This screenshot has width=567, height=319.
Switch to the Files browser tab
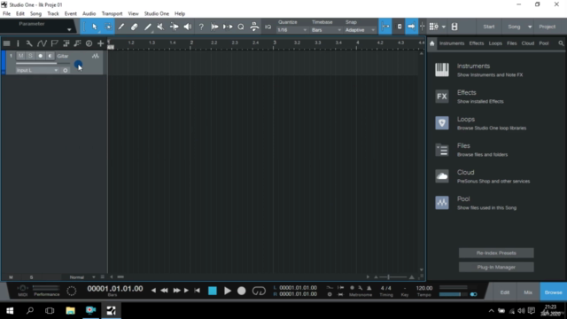[511, 43]
